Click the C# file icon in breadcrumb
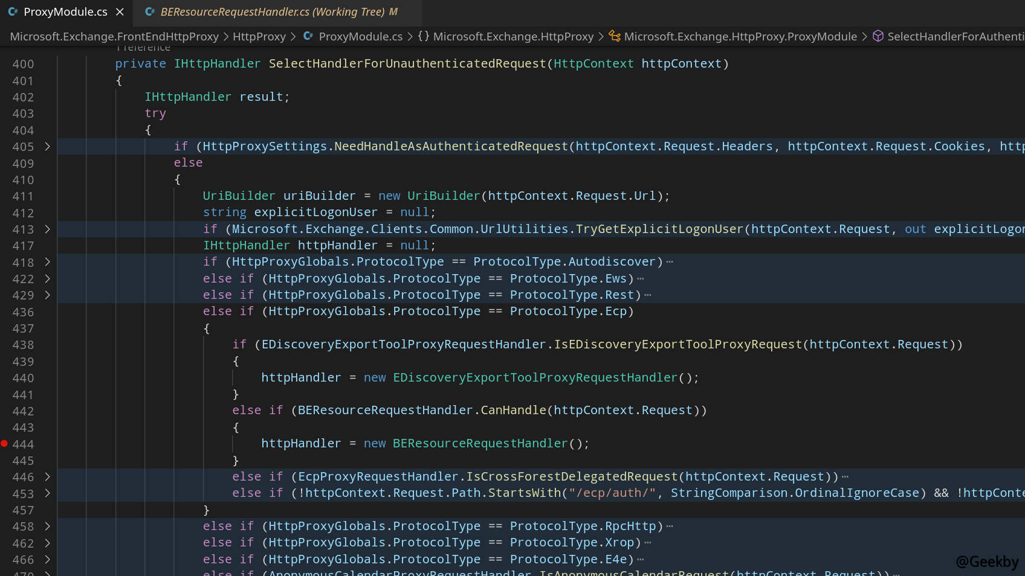Screen dimensions: 1025x576 308,36
